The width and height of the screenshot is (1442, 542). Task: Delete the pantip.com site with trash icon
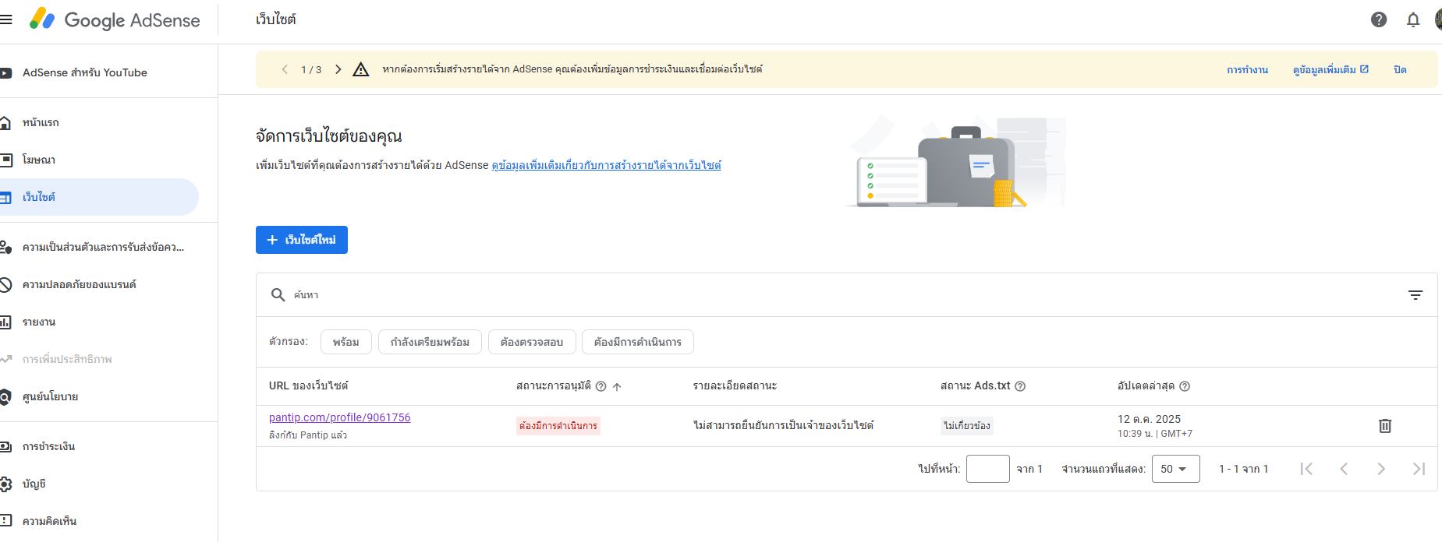pyautogui.click(x=1385, y=426)
